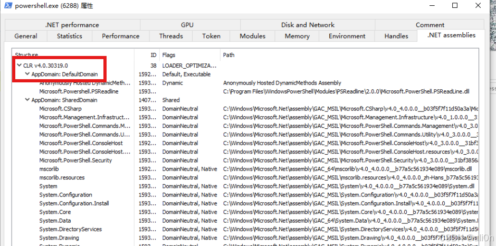Click the 'DomainNeutral, Native' flag for System.Core
Screen dimensions: 496x246
(189, 212)
